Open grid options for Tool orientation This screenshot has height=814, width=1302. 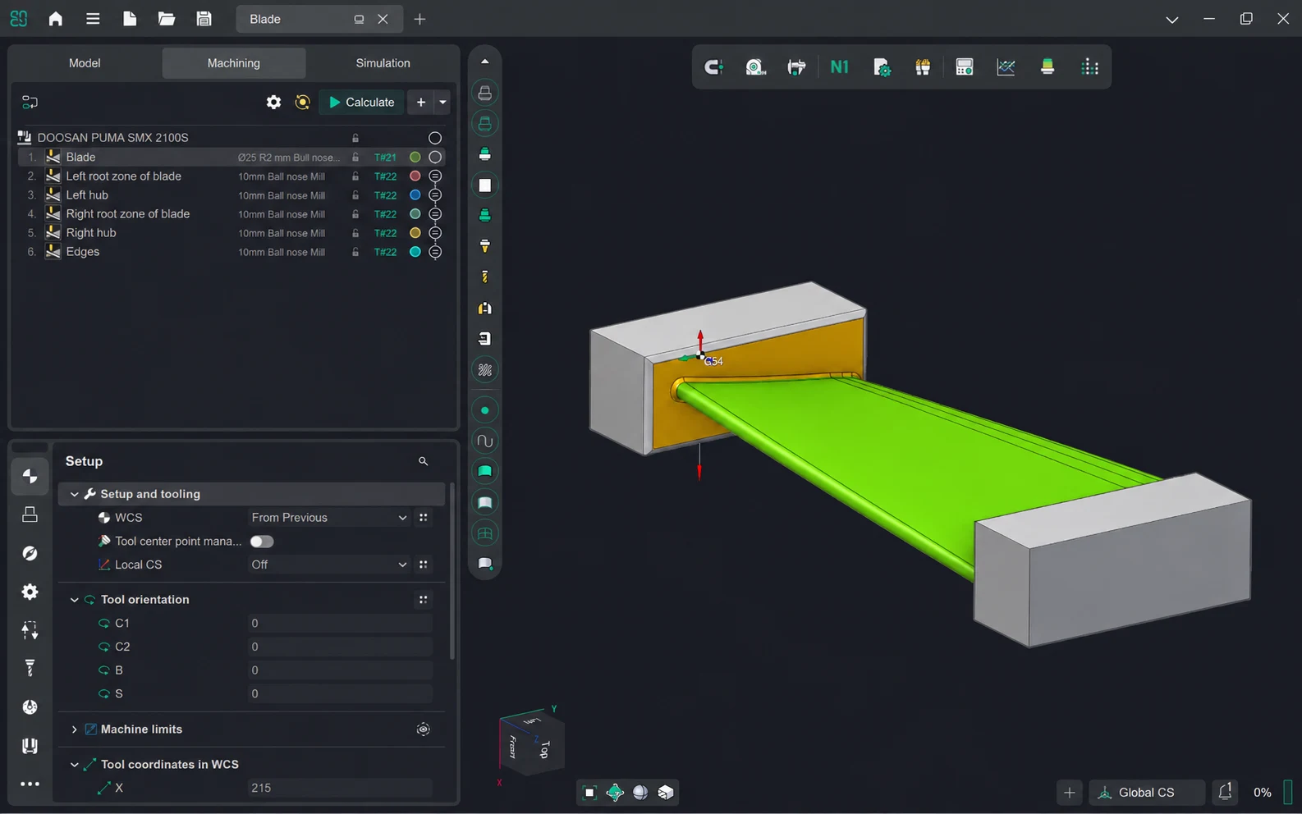423,600
